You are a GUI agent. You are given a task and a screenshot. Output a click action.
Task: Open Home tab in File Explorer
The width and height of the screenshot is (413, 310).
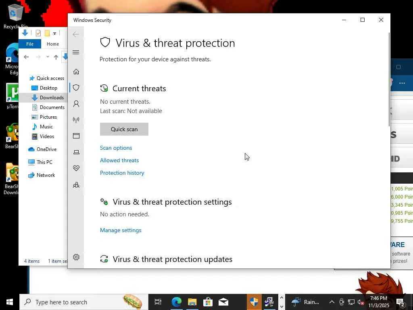[x=53, y=44]
